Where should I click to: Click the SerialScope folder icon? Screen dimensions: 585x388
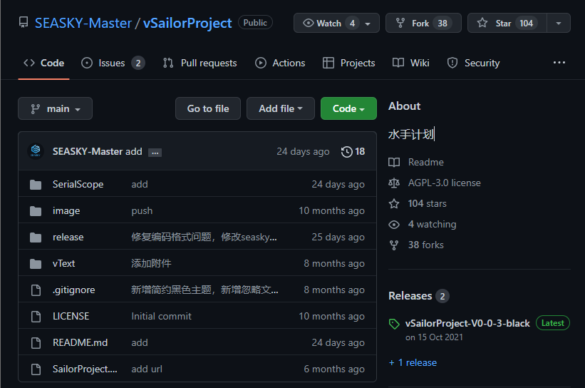click(36, 185)
